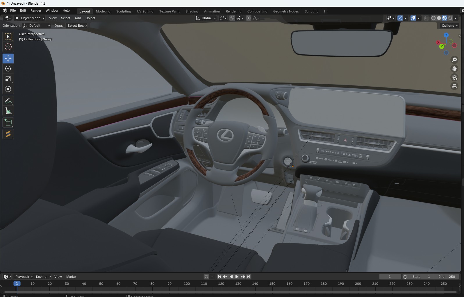Switch to the Modeling workspace tab
Viewport: 464px width, 297px height.
point(103,11)
